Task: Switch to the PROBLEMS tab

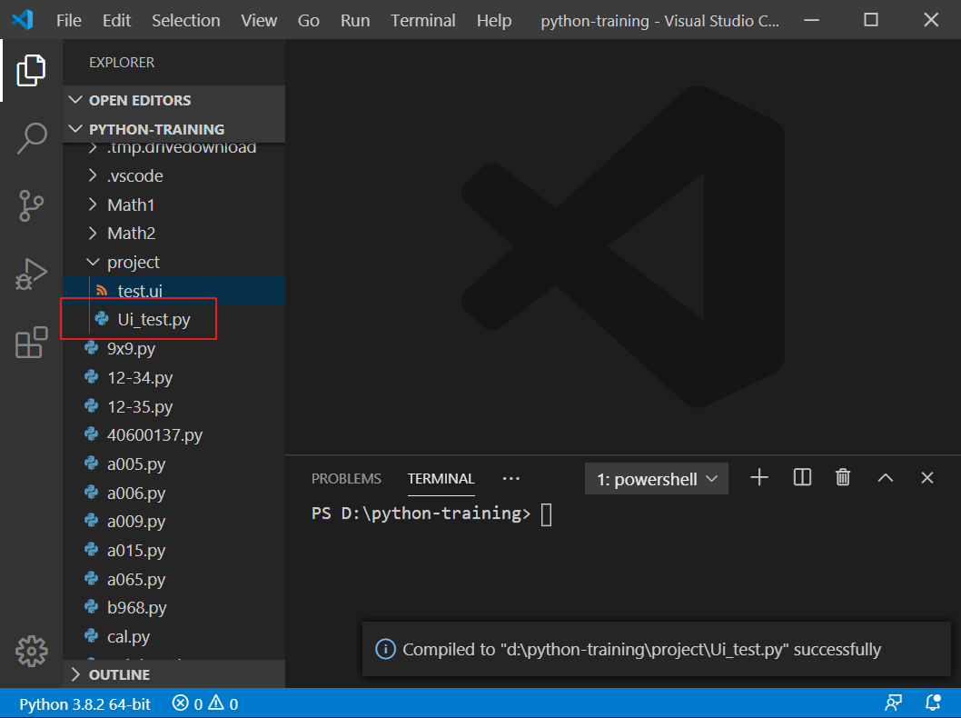Action: pyautogui.click(x=346, y=478)
